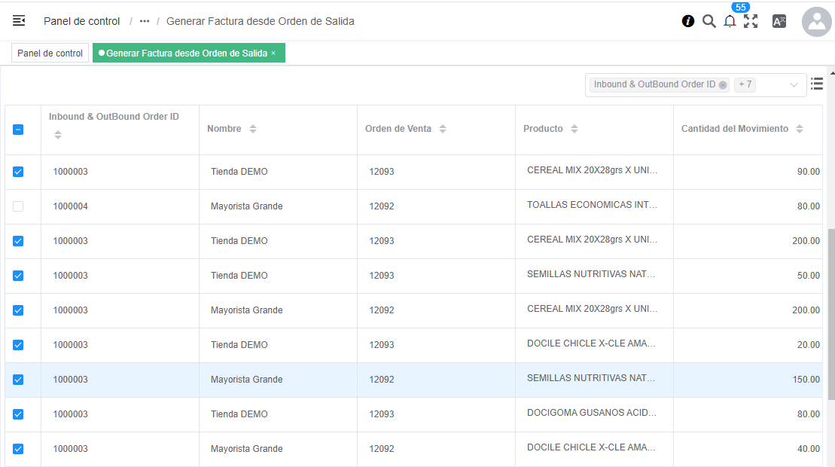Expand the breadcrumb ellipsis menu

pos(145,21)
